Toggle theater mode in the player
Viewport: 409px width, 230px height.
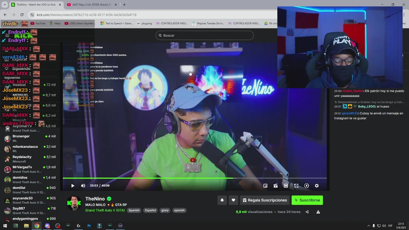286,186
